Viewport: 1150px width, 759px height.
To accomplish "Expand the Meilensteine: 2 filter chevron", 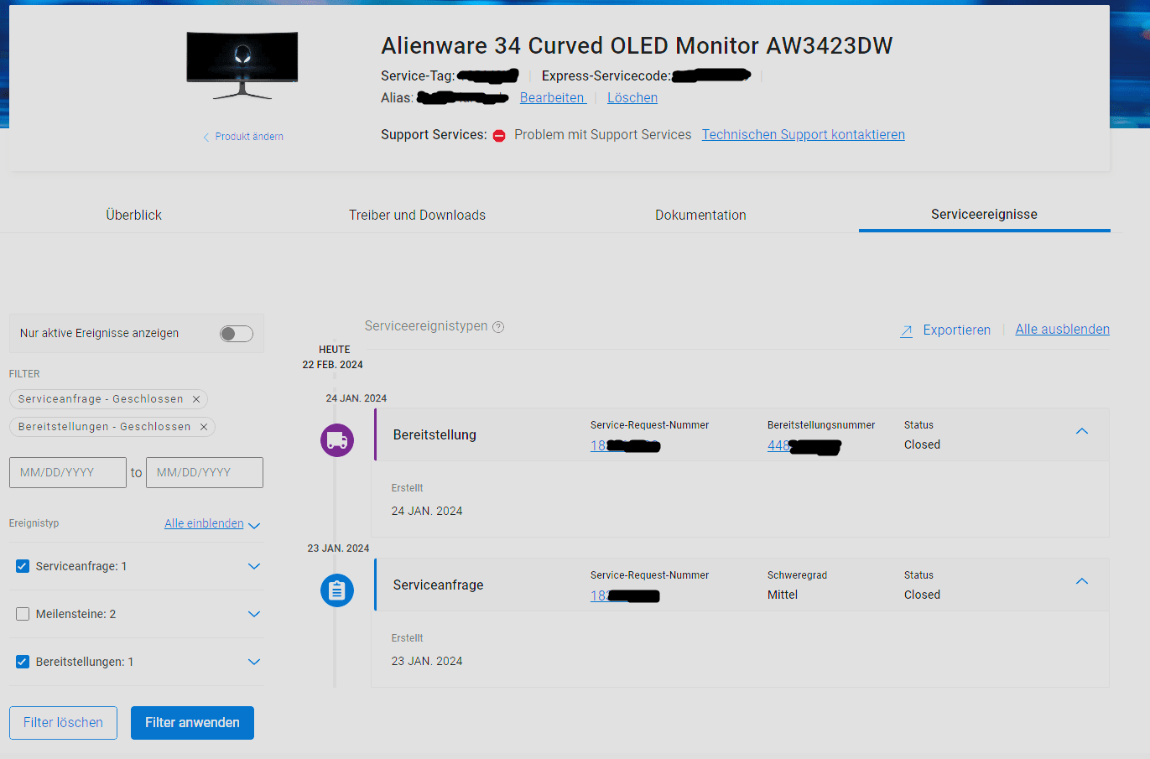I will point(254,614).
